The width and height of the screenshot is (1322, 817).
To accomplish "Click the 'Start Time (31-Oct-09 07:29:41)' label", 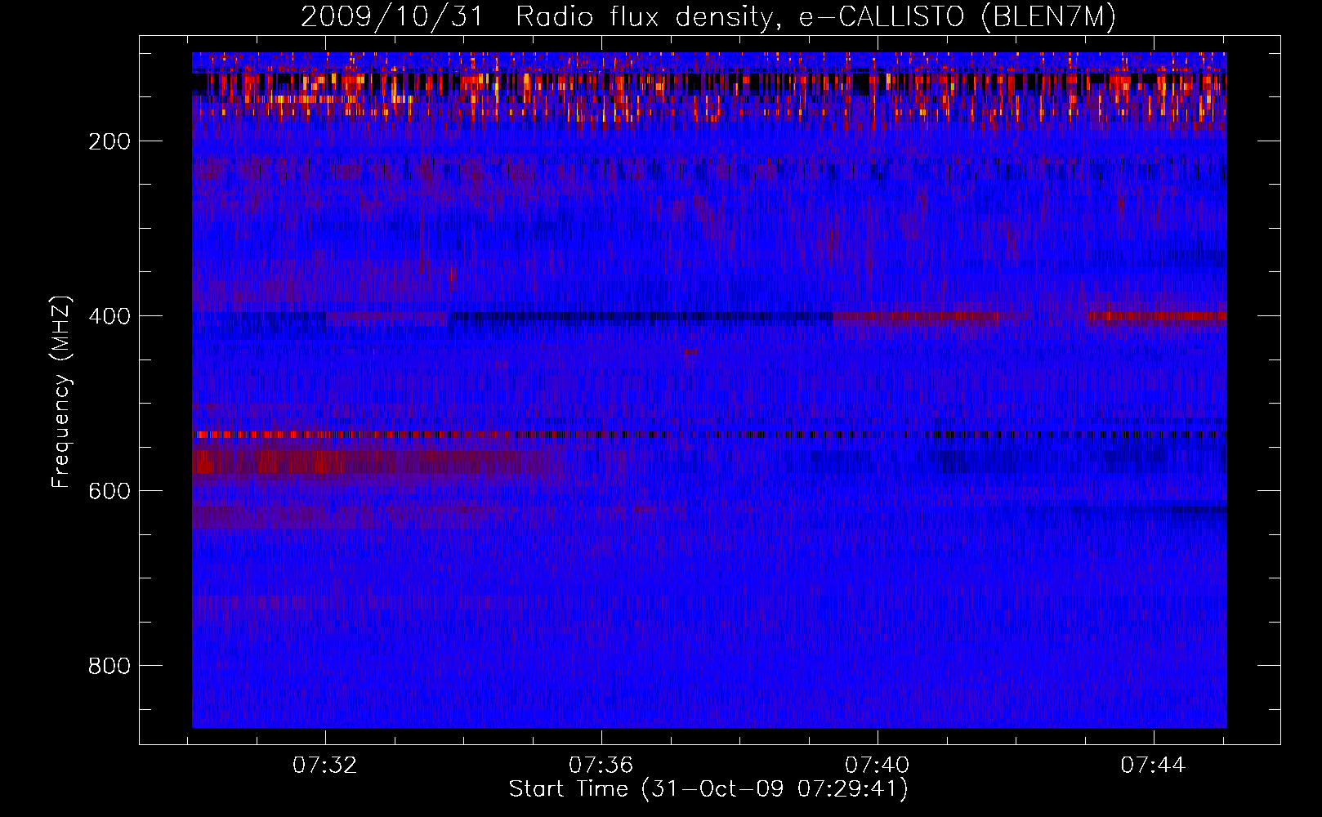I will pyautogui.click(x=708, y=789).
